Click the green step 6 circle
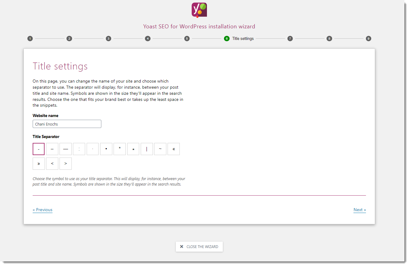The image size is (409, 266). click(x=226, y=39)
